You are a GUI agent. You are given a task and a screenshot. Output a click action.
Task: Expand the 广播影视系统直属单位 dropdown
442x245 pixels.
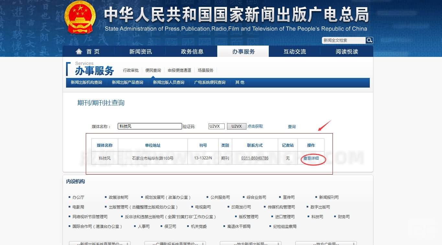175,243
